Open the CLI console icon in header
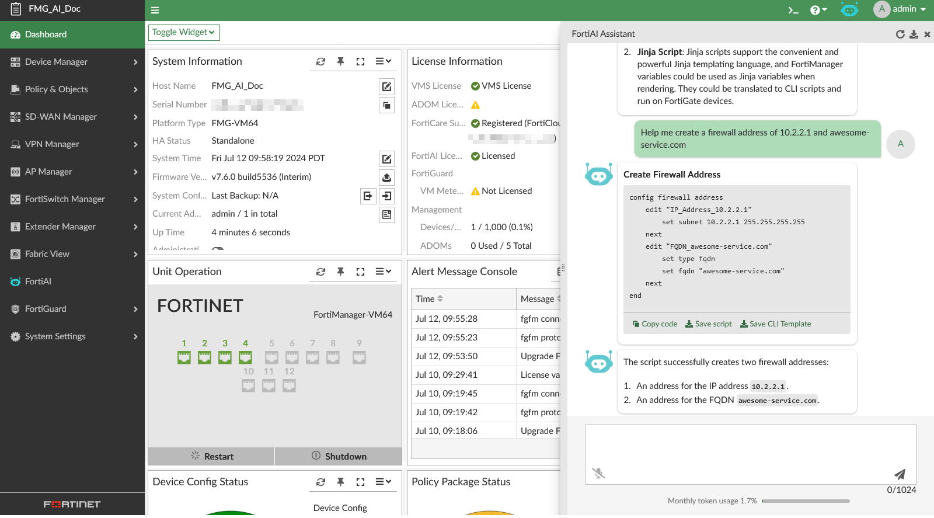Screen dimensions: 934x518 (793, 10)
